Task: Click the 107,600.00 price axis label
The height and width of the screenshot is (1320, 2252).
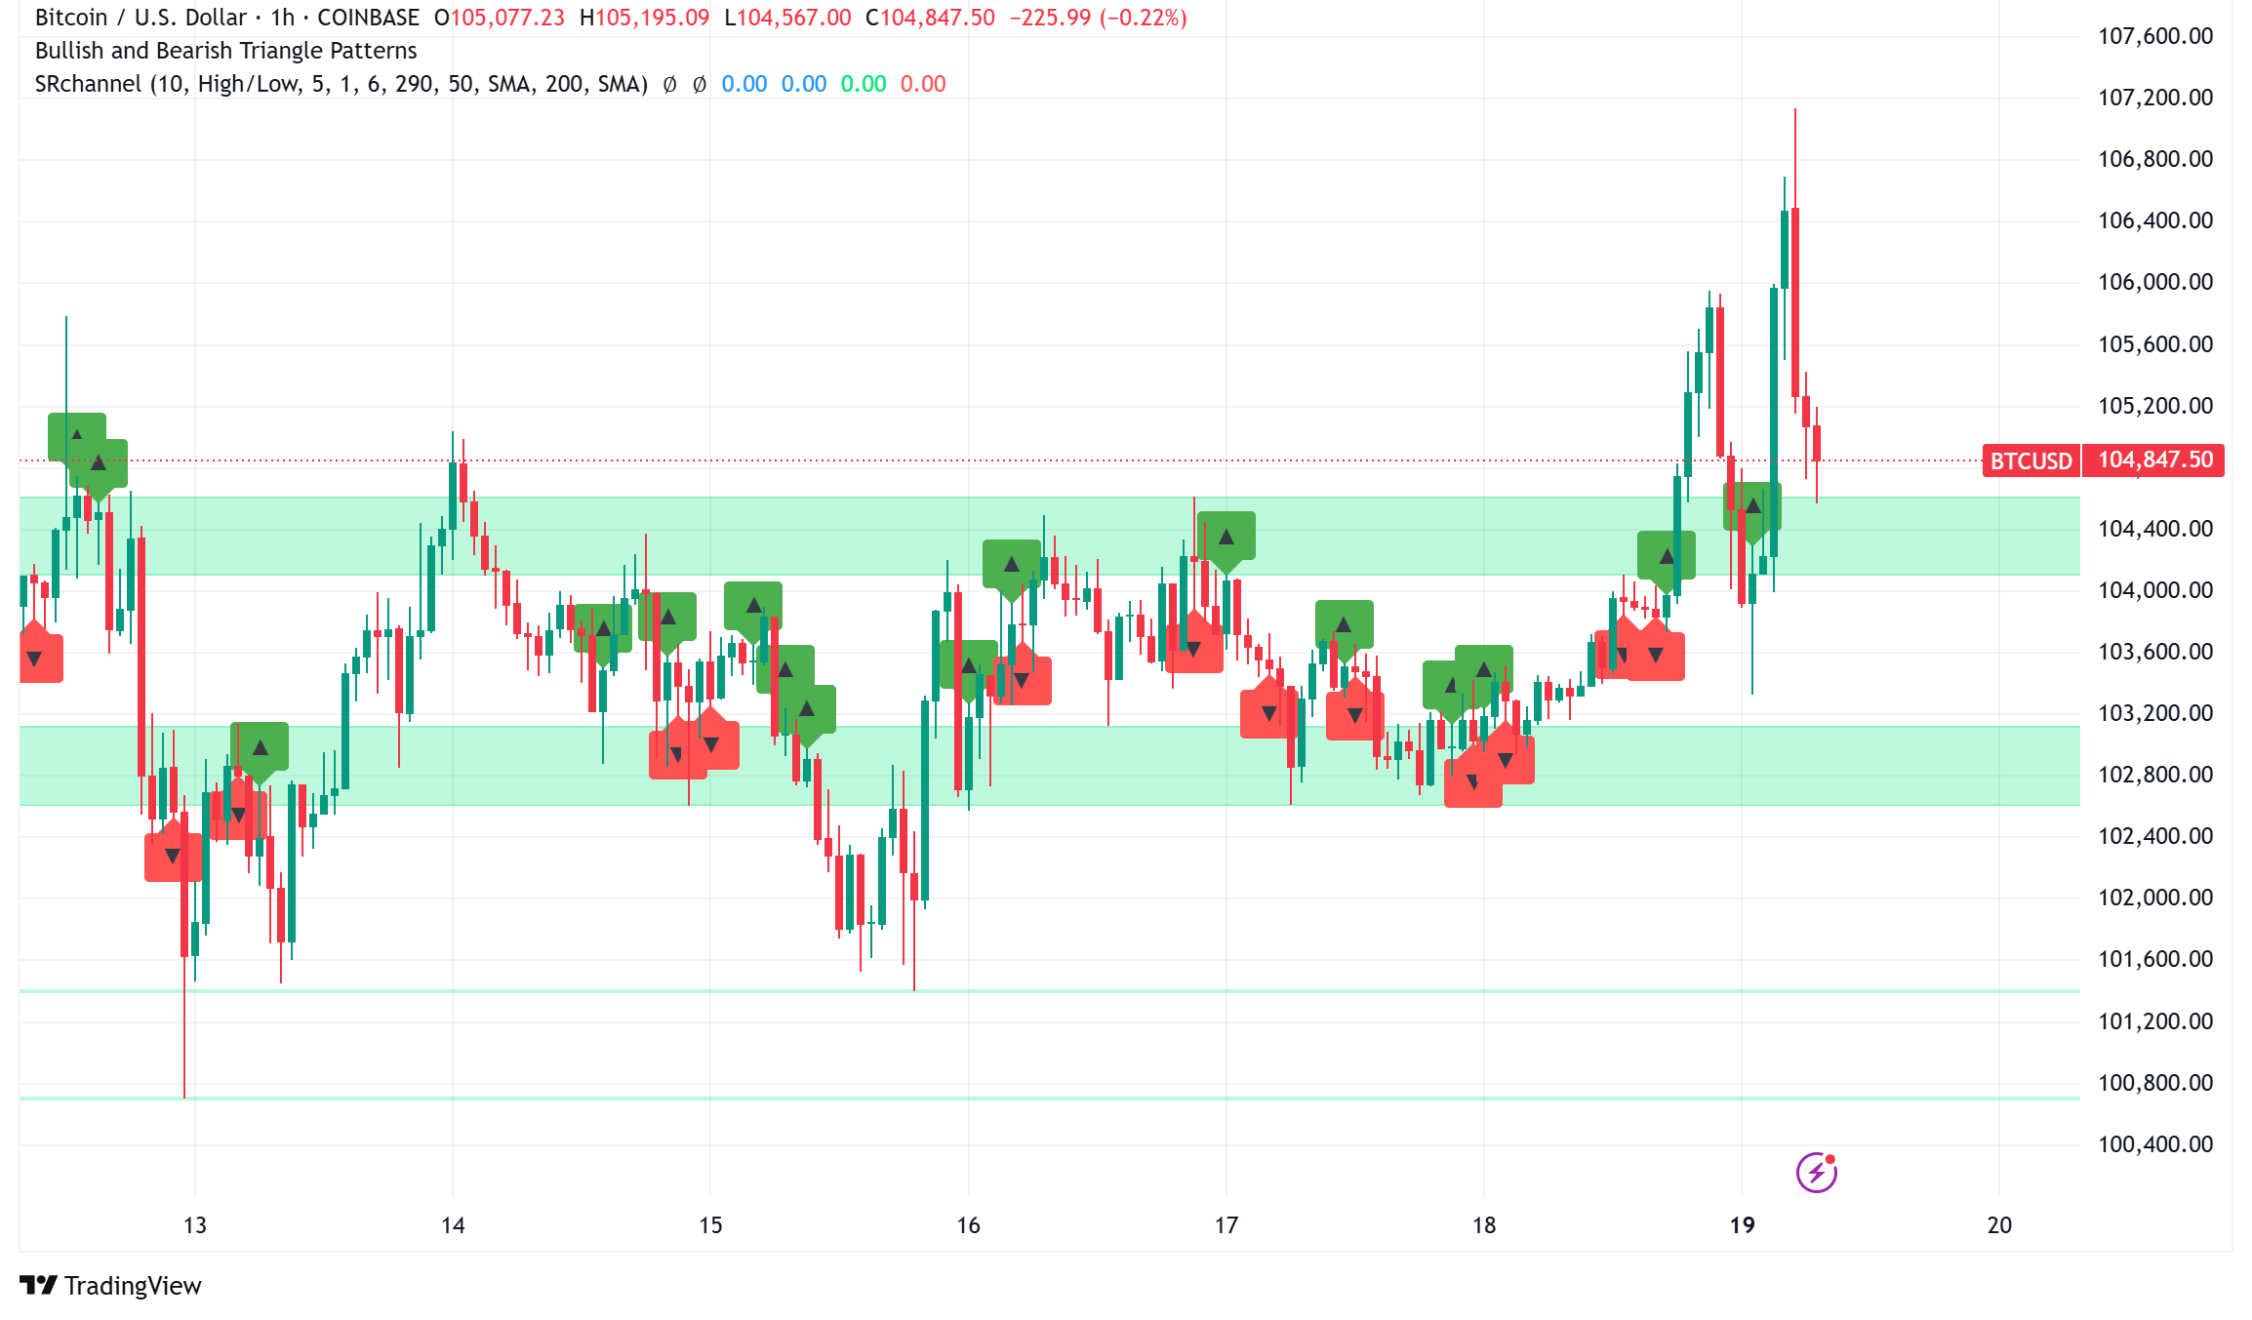Action: tap(2154, 36)
